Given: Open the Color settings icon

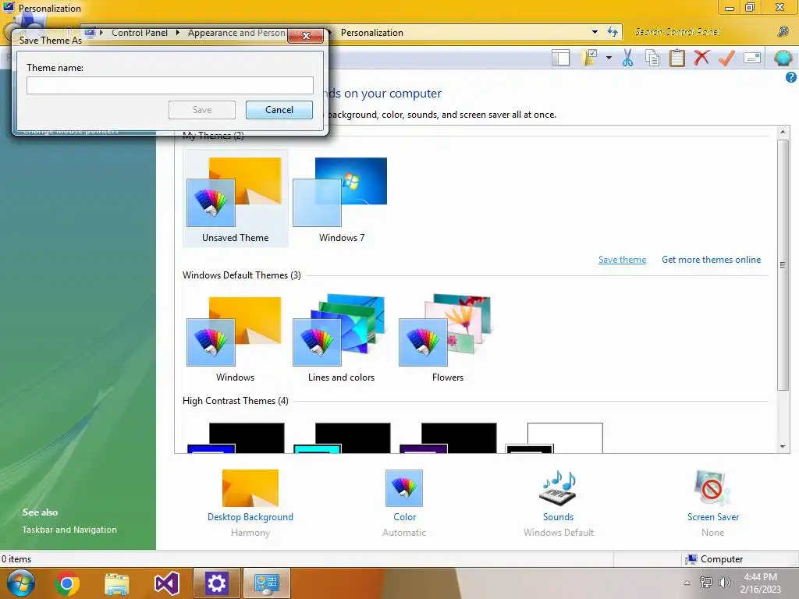Looking at the screenshot, I should point(404,488).
